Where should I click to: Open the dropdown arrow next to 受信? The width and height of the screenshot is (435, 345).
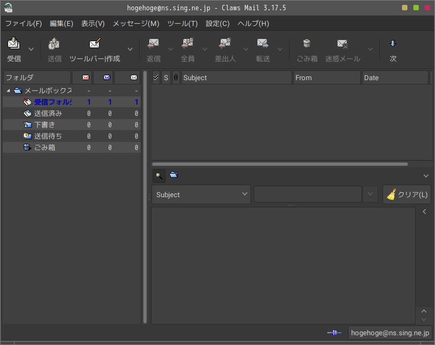click(x=31, y=49)
